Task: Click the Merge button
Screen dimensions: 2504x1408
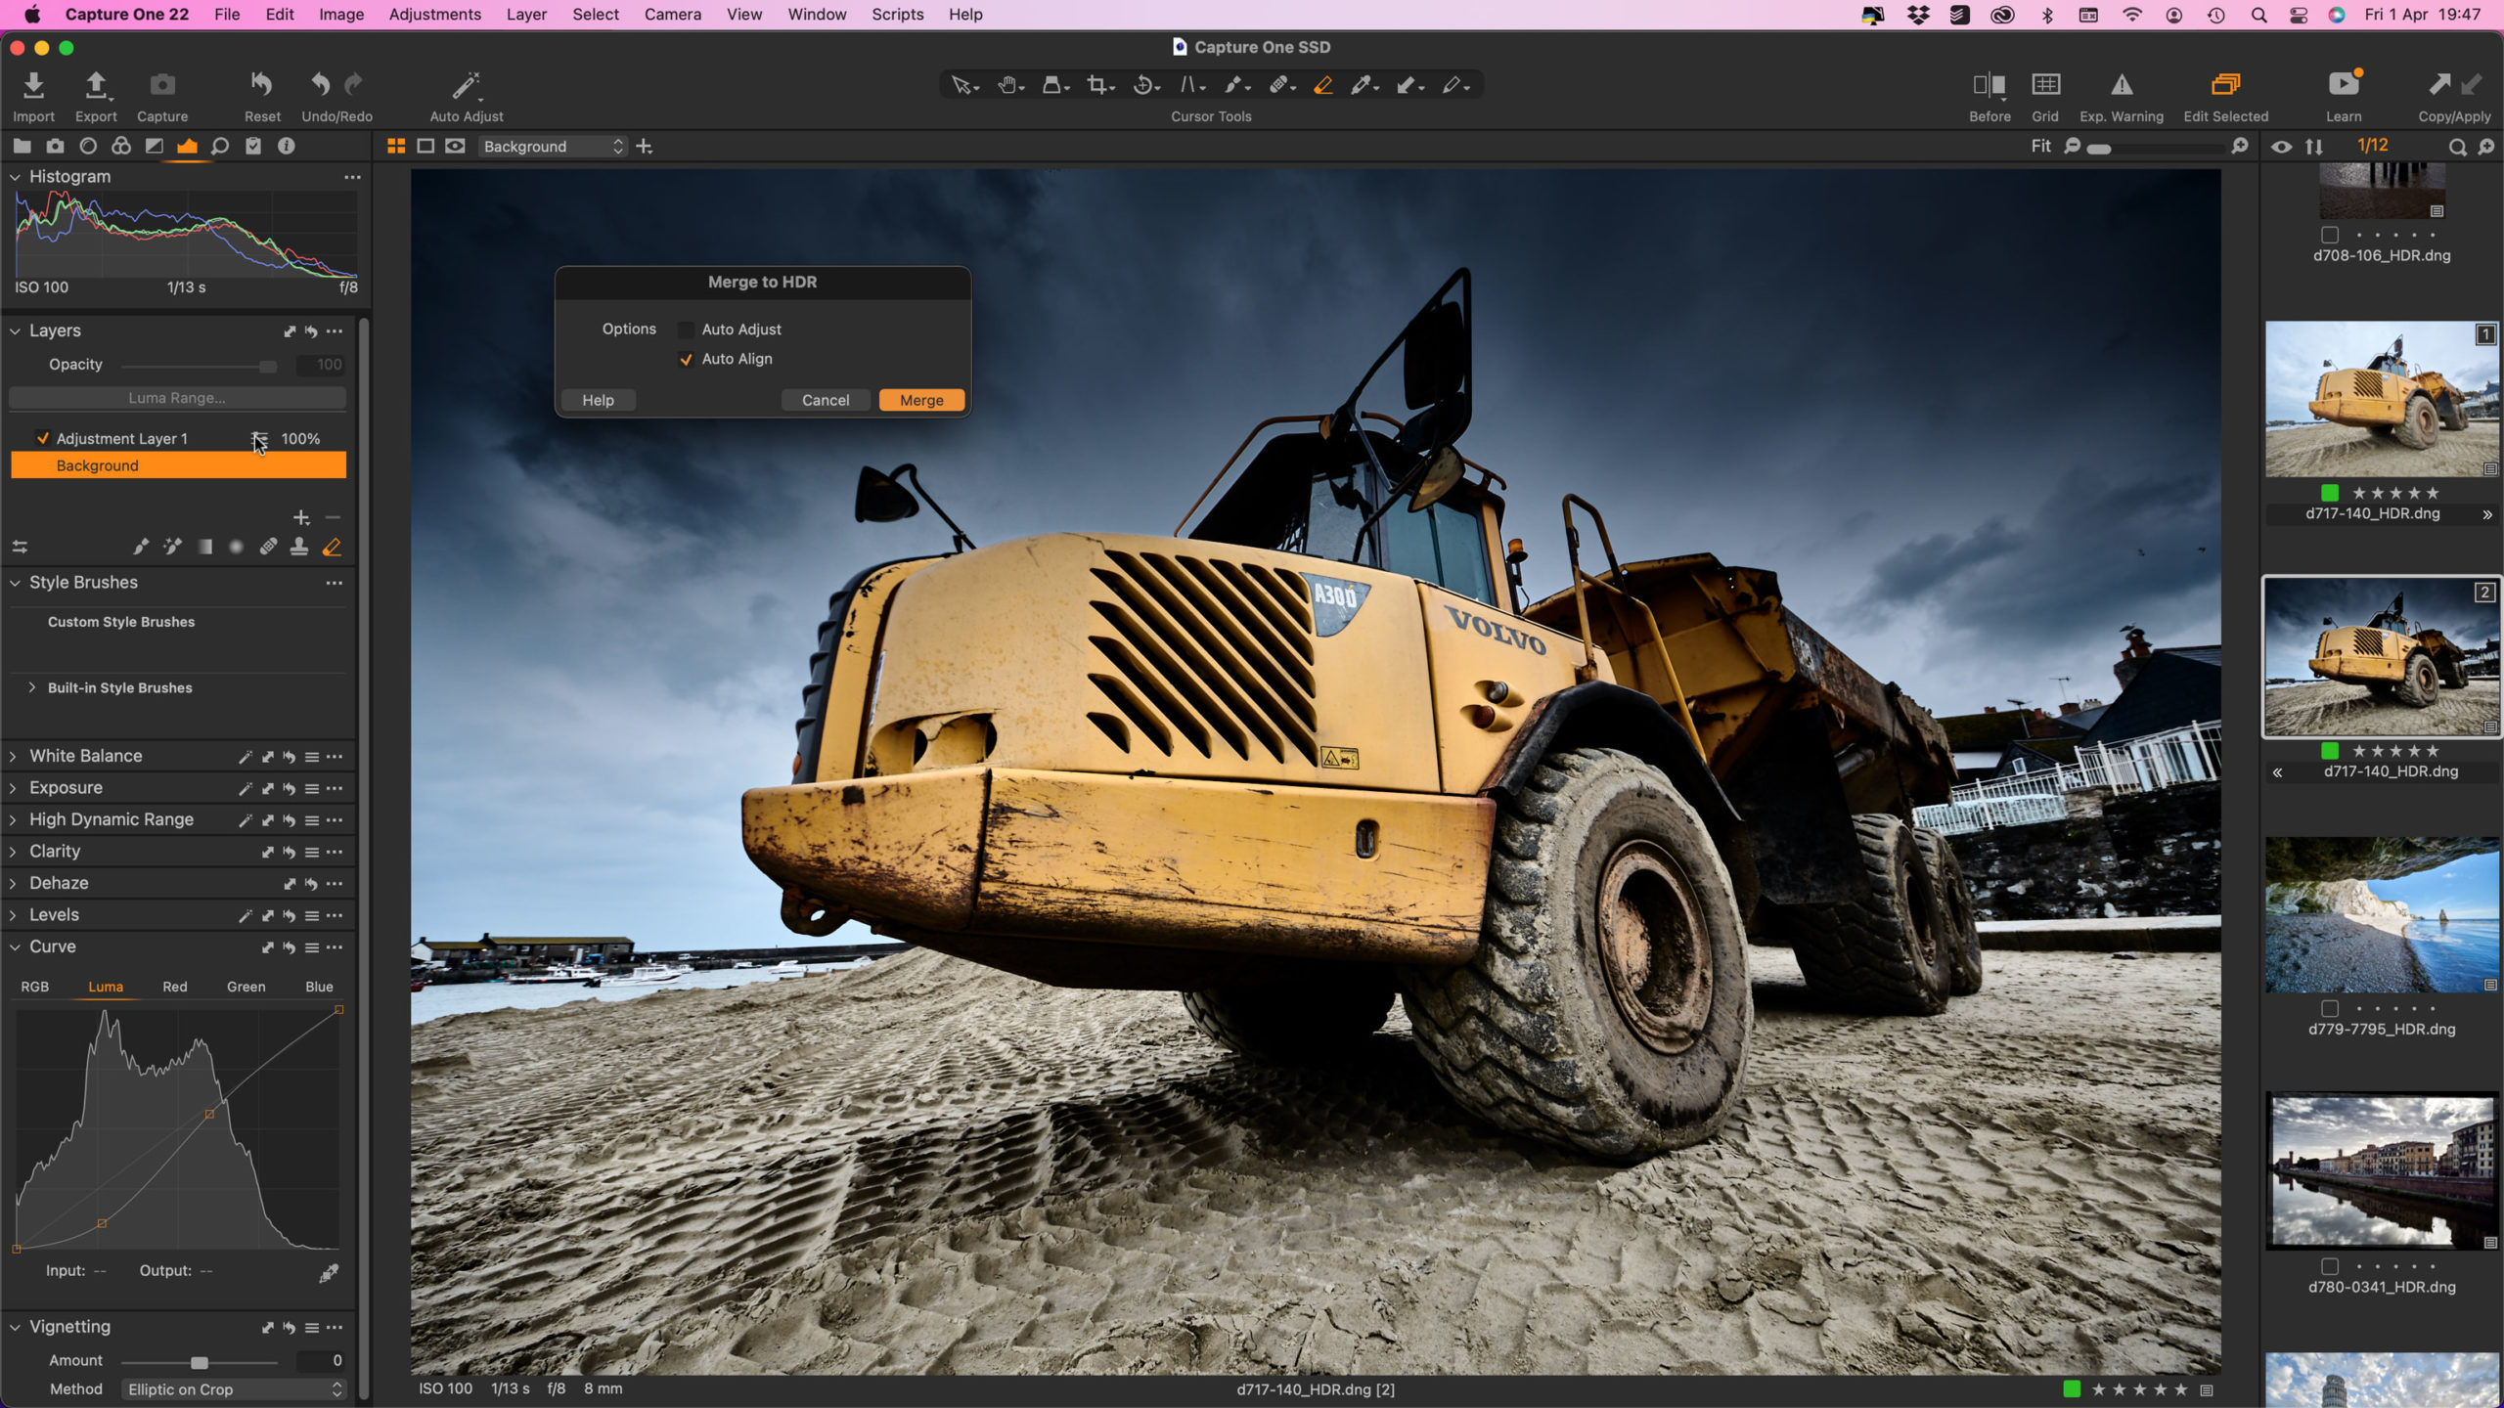Action: point(919,400)
